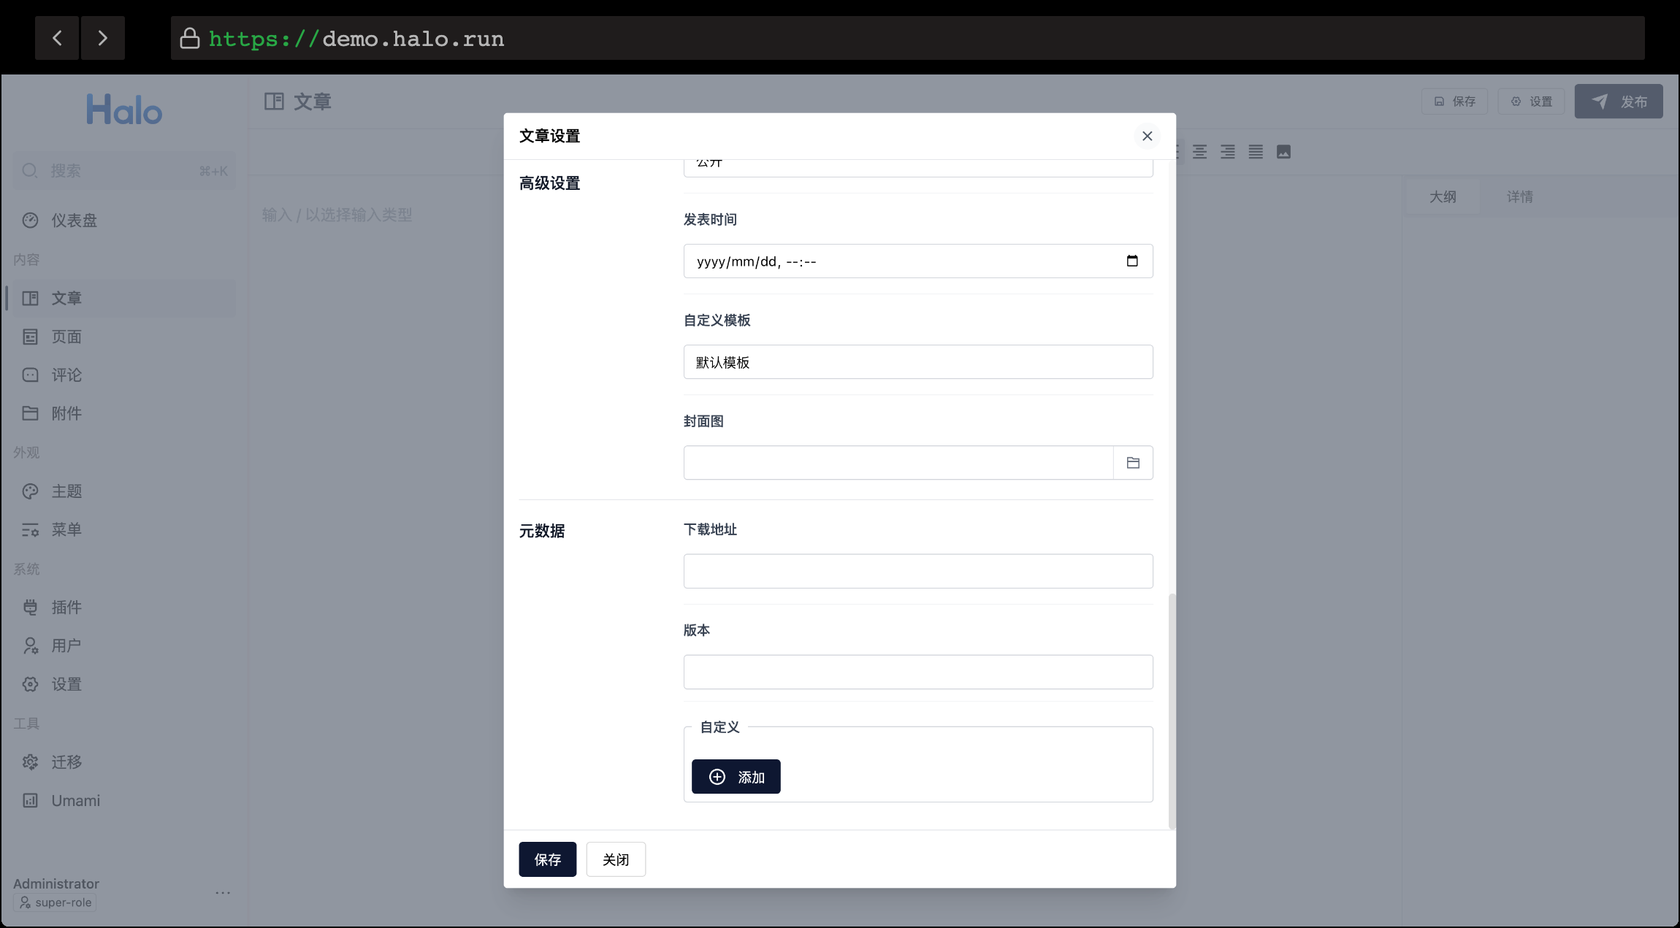Image resolution: width=1680 pixels, height=928 pixels.
Task: Open the 公开 visibility selector
Action: 917,164
